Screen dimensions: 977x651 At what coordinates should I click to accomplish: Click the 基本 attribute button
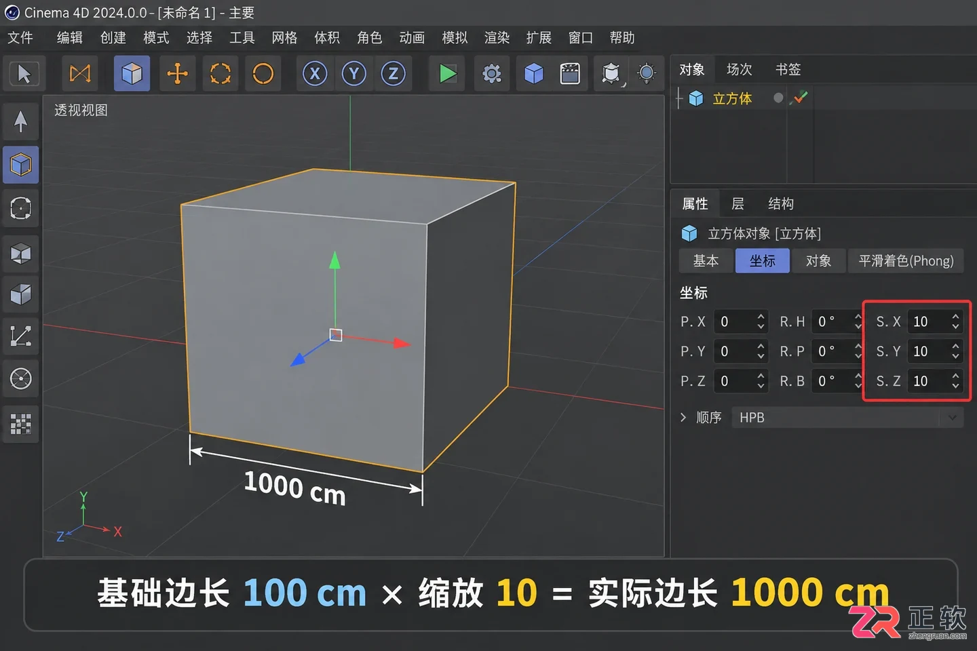coord(706,261)
